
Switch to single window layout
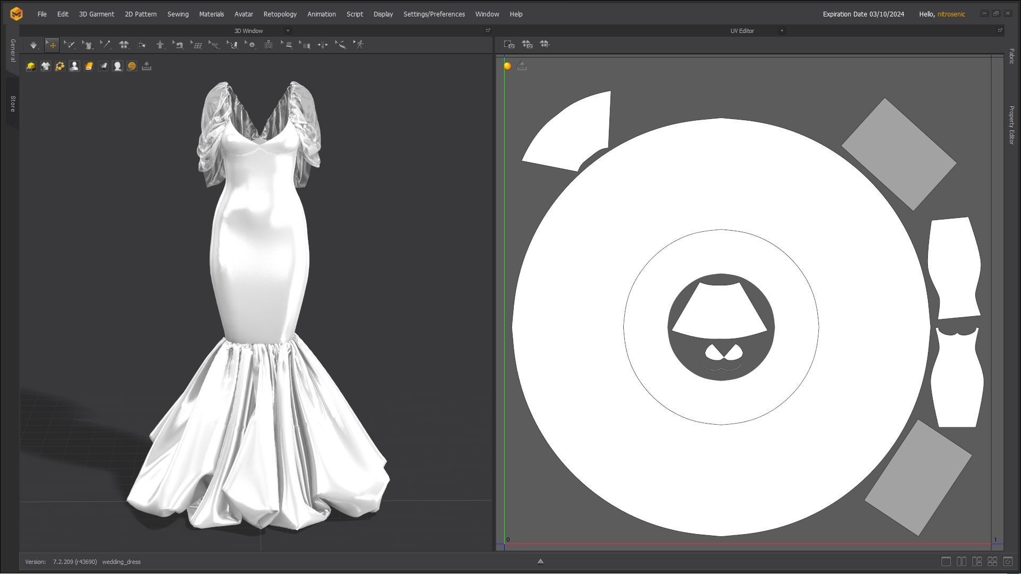coord(945,561)
